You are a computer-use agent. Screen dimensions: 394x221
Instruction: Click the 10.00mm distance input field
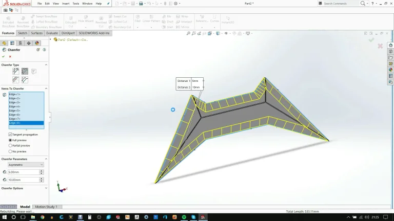click(x=23, y=180)
